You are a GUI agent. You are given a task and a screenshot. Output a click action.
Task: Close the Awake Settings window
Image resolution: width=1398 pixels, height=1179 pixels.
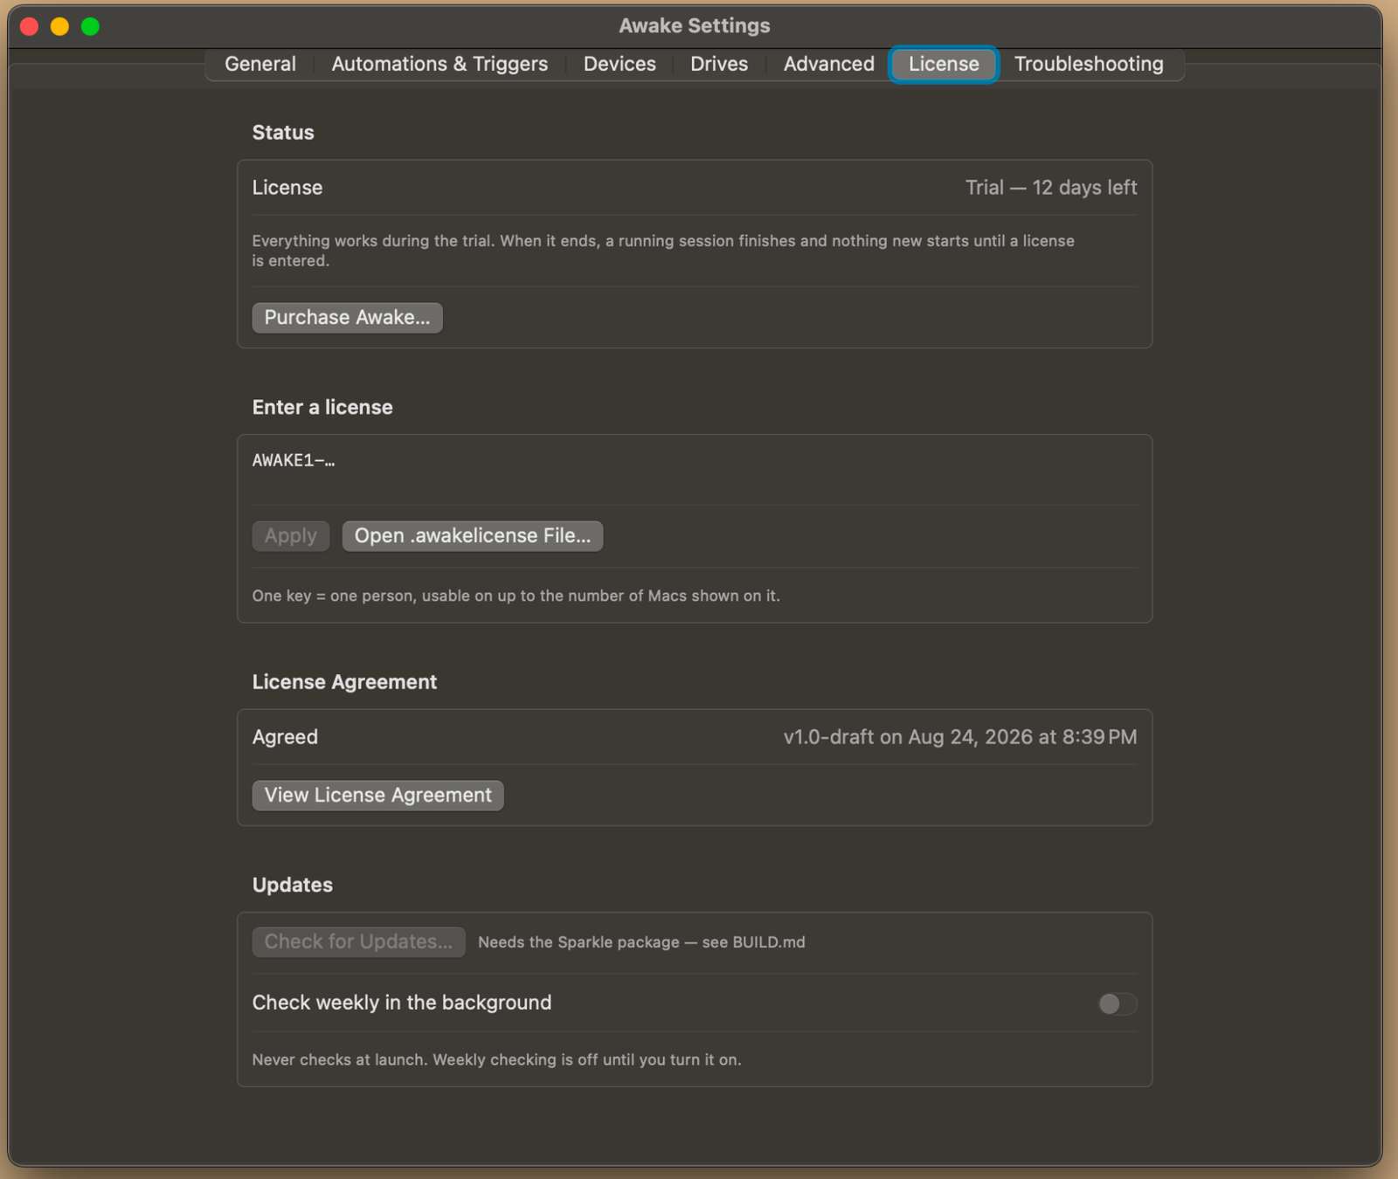pyautogui.click(x=30, y=26)
